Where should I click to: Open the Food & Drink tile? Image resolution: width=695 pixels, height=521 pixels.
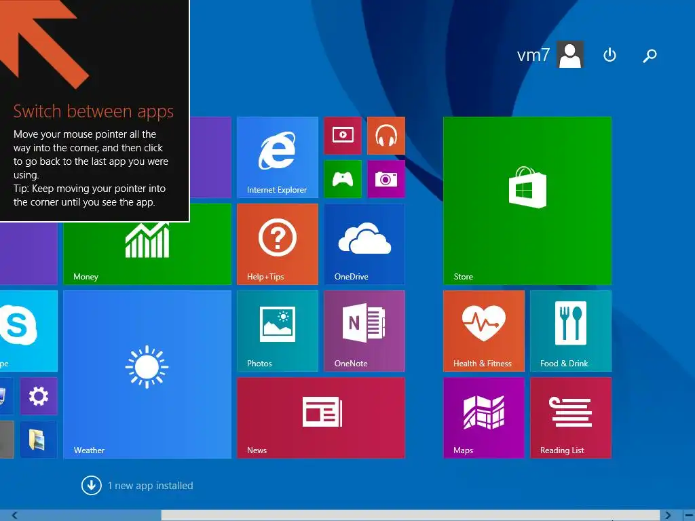pyautogui.click(x=571, y=331)
